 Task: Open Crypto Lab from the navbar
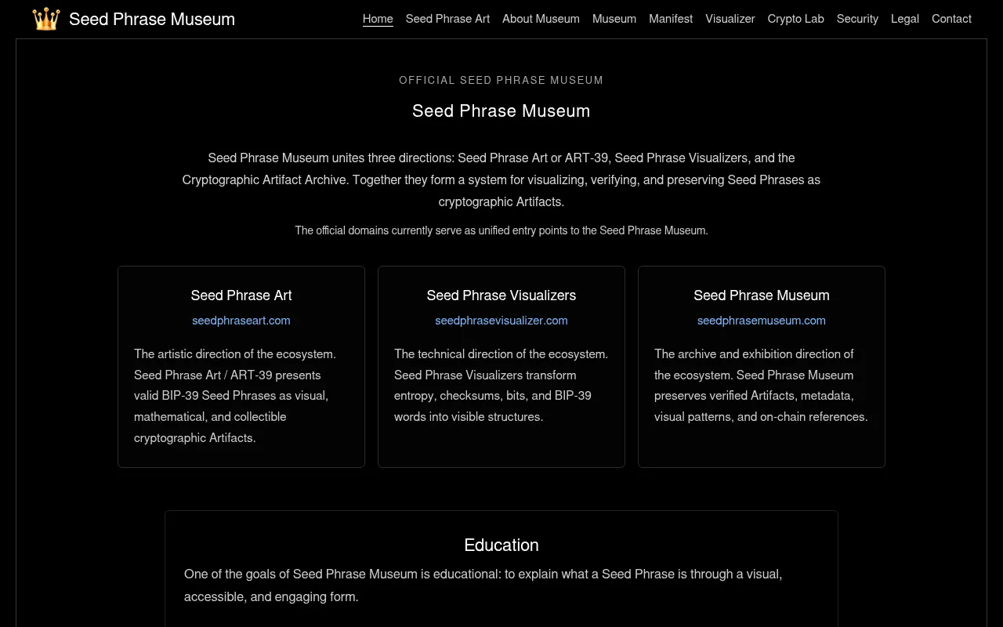click(795, 19)
